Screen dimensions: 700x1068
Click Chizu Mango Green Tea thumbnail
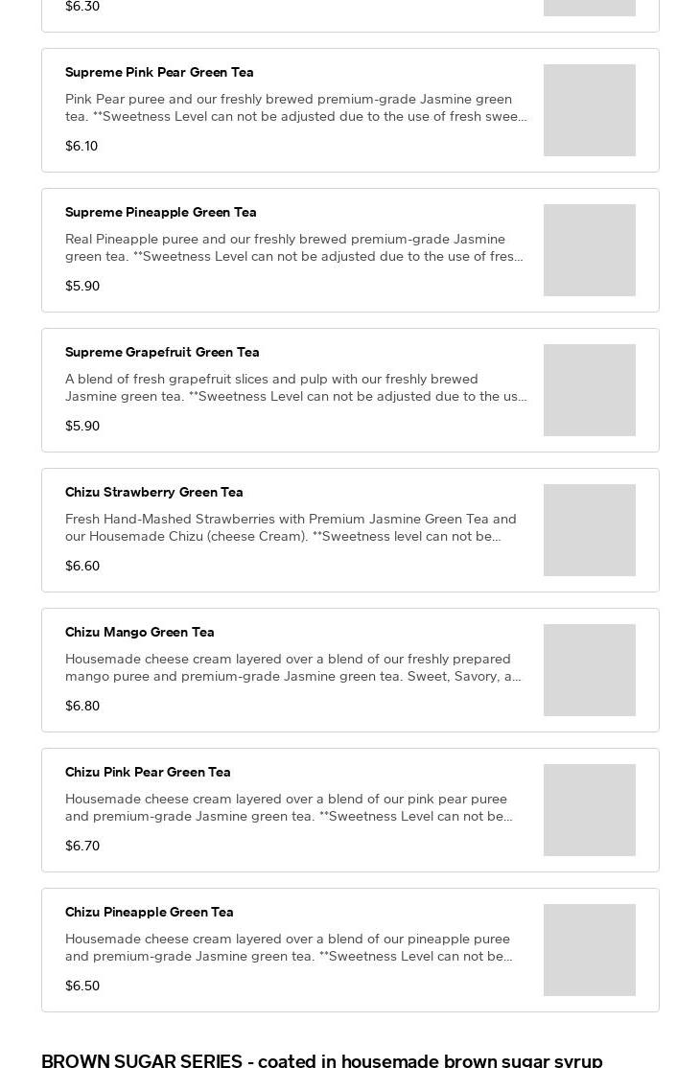[589, 670]
